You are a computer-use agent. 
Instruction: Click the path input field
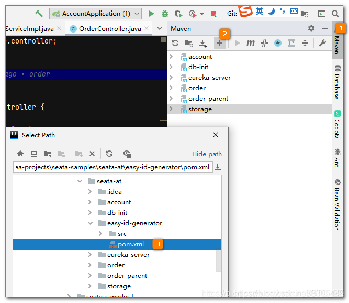click(113, 167)
